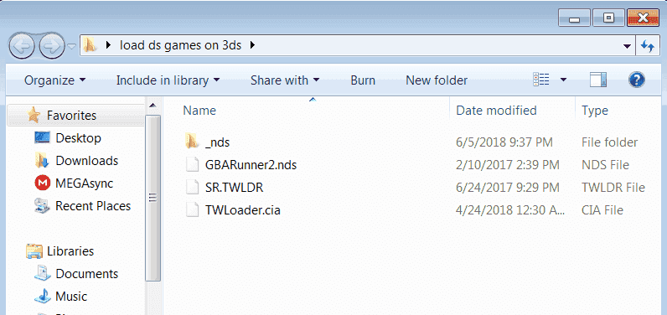
Task: Select the GBARunner2.nds file
Action: [251, 165]
